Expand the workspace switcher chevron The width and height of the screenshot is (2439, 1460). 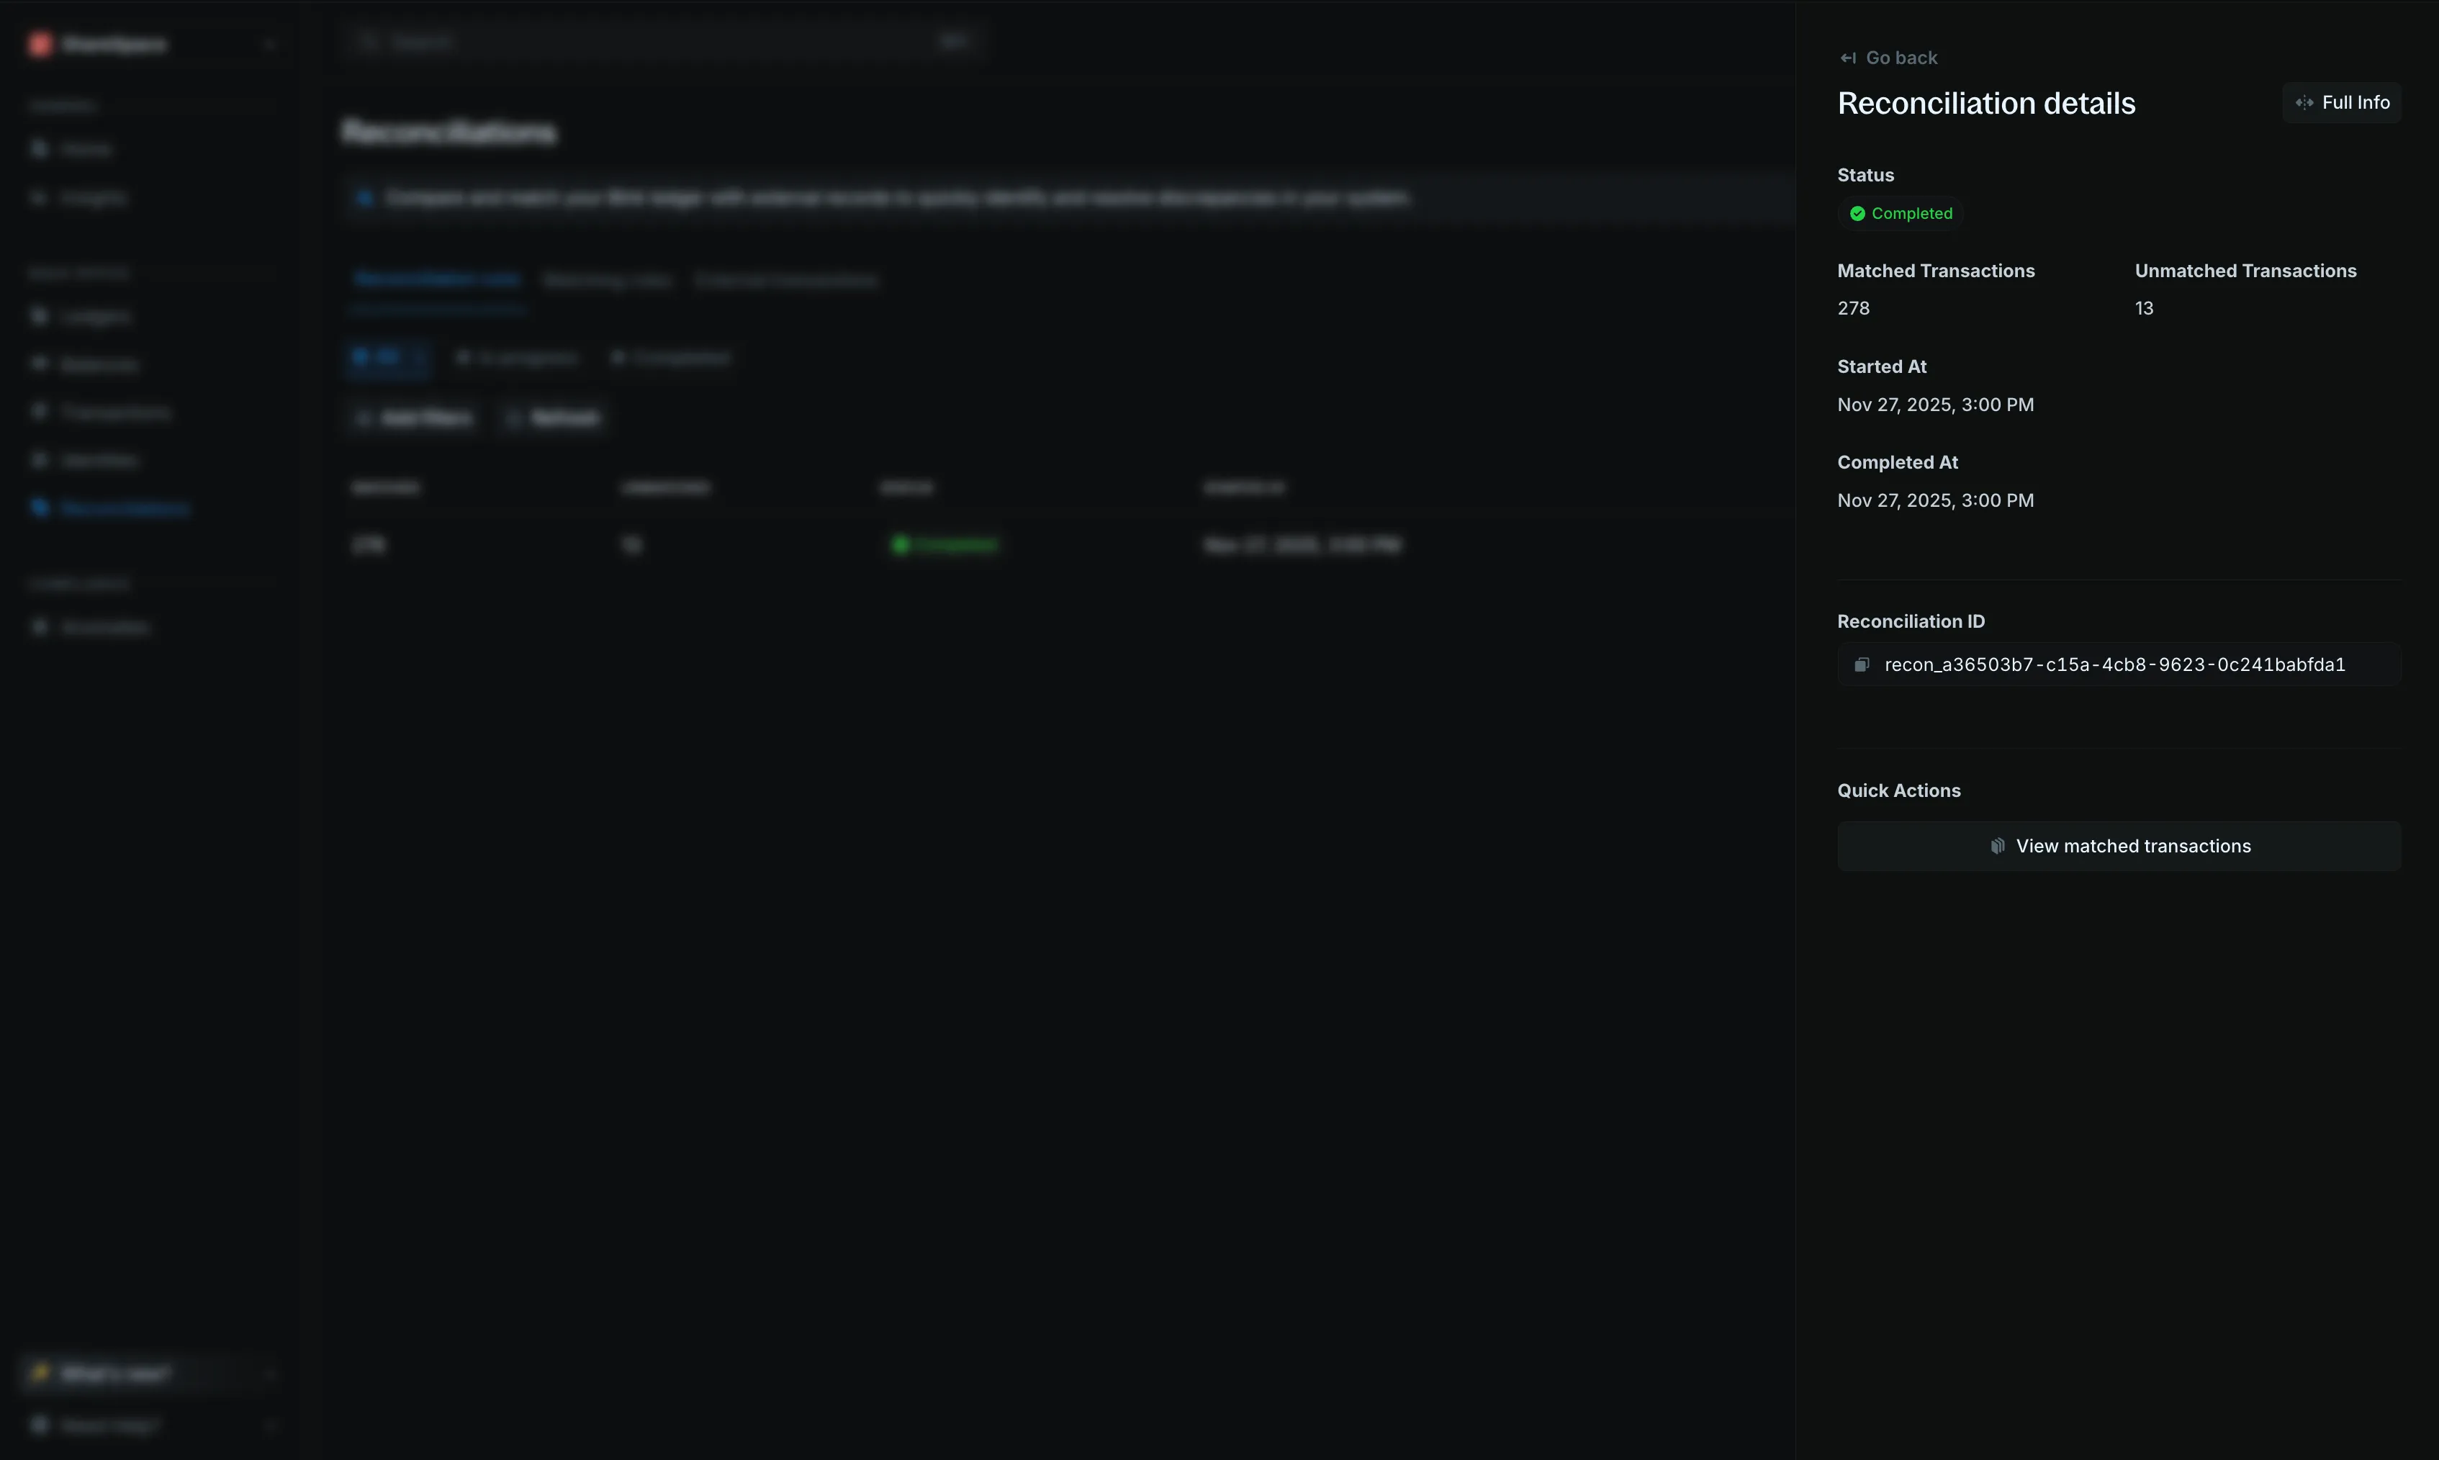pyautogui.click(x=269, y=44)
